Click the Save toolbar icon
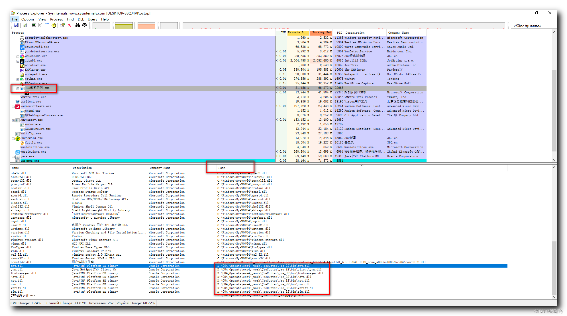567x316 pixels. click(16, 25)
